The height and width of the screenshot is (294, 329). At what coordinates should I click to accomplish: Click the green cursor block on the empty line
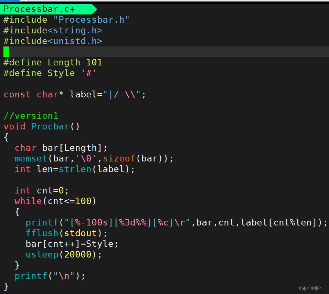tap(6, 52)
